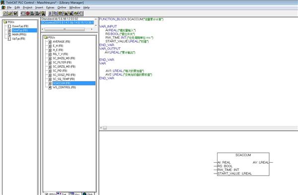Image resolution: width=298 pixels, height=195 pixels.
Task: Select SC_PID (FB) in library tree
Action: 60,71
